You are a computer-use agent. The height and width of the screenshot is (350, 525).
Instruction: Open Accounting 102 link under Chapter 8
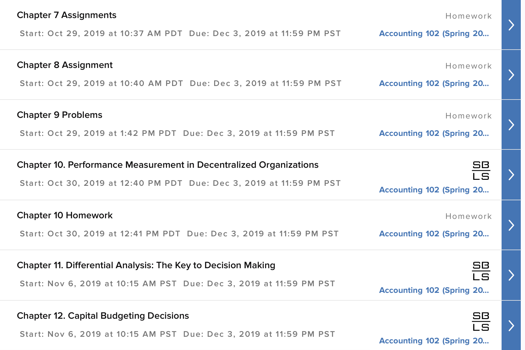tap(434, 83)
